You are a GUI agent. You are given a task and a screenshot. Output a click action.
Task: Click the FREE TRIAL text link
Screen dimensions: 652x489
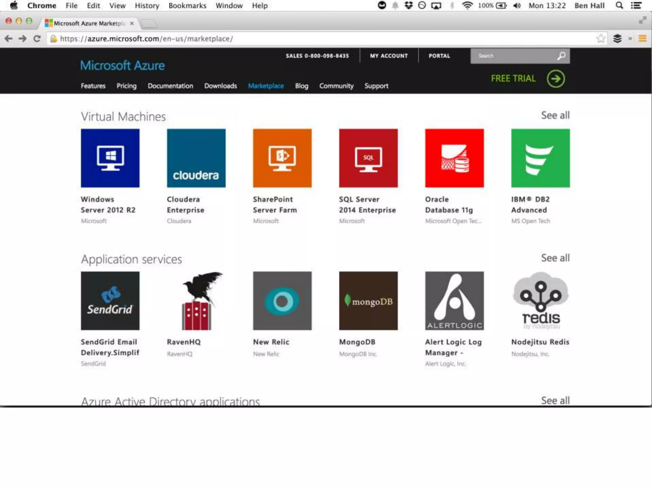pos(513,78)
